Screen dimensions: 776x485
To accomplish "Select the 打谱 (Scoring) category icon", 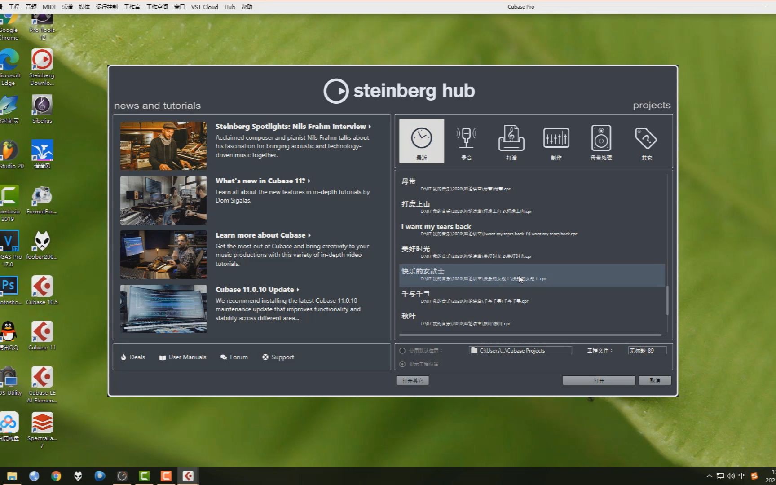I will point(511,141).
